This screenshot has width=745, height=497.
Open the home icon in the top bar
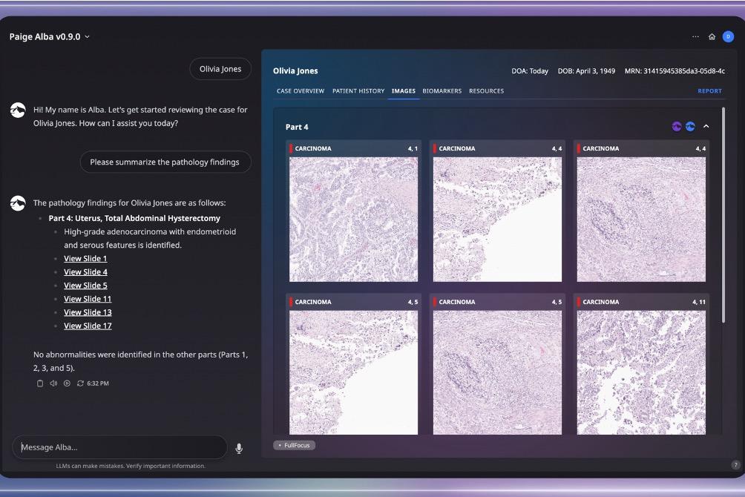712,36
